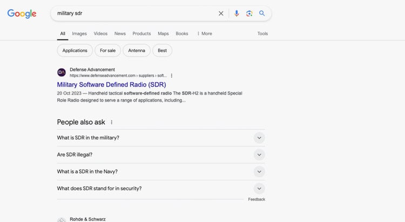Click the '20 Oct 2023' result snippet text
Screen dimensions: 405x222
click(150, 97)
